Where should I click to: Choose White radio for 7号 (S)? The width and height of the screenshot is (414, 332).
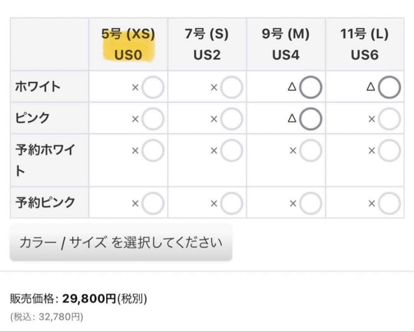pyautogui.click(x=232, y=87)
